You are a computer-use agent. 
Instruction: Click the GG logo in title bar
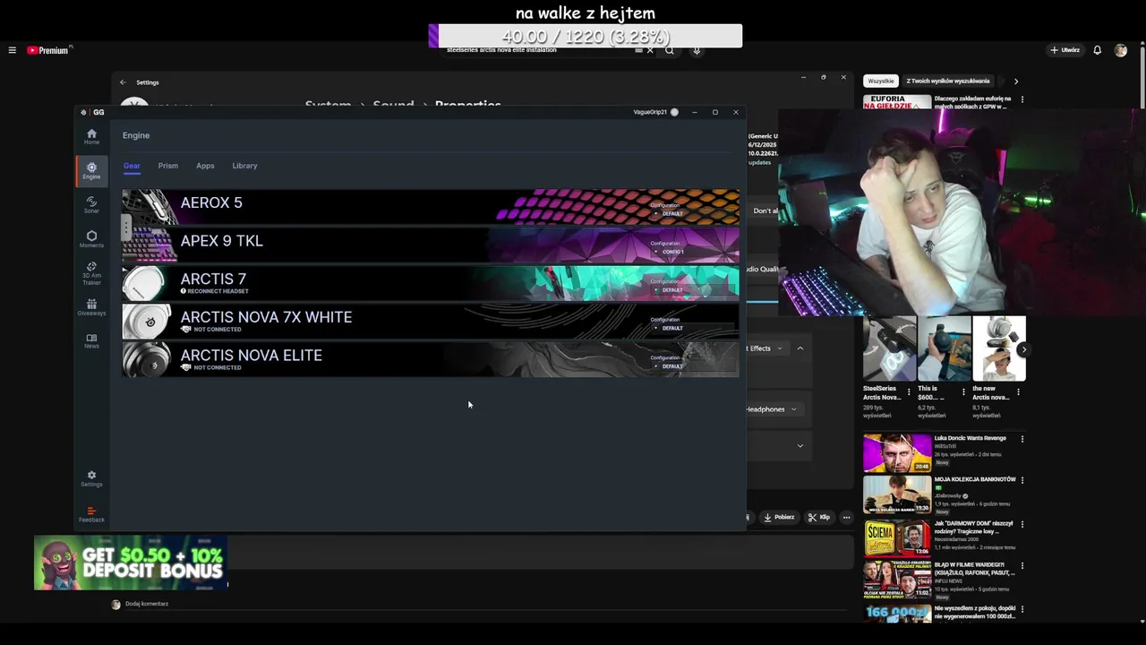[92, 112]
